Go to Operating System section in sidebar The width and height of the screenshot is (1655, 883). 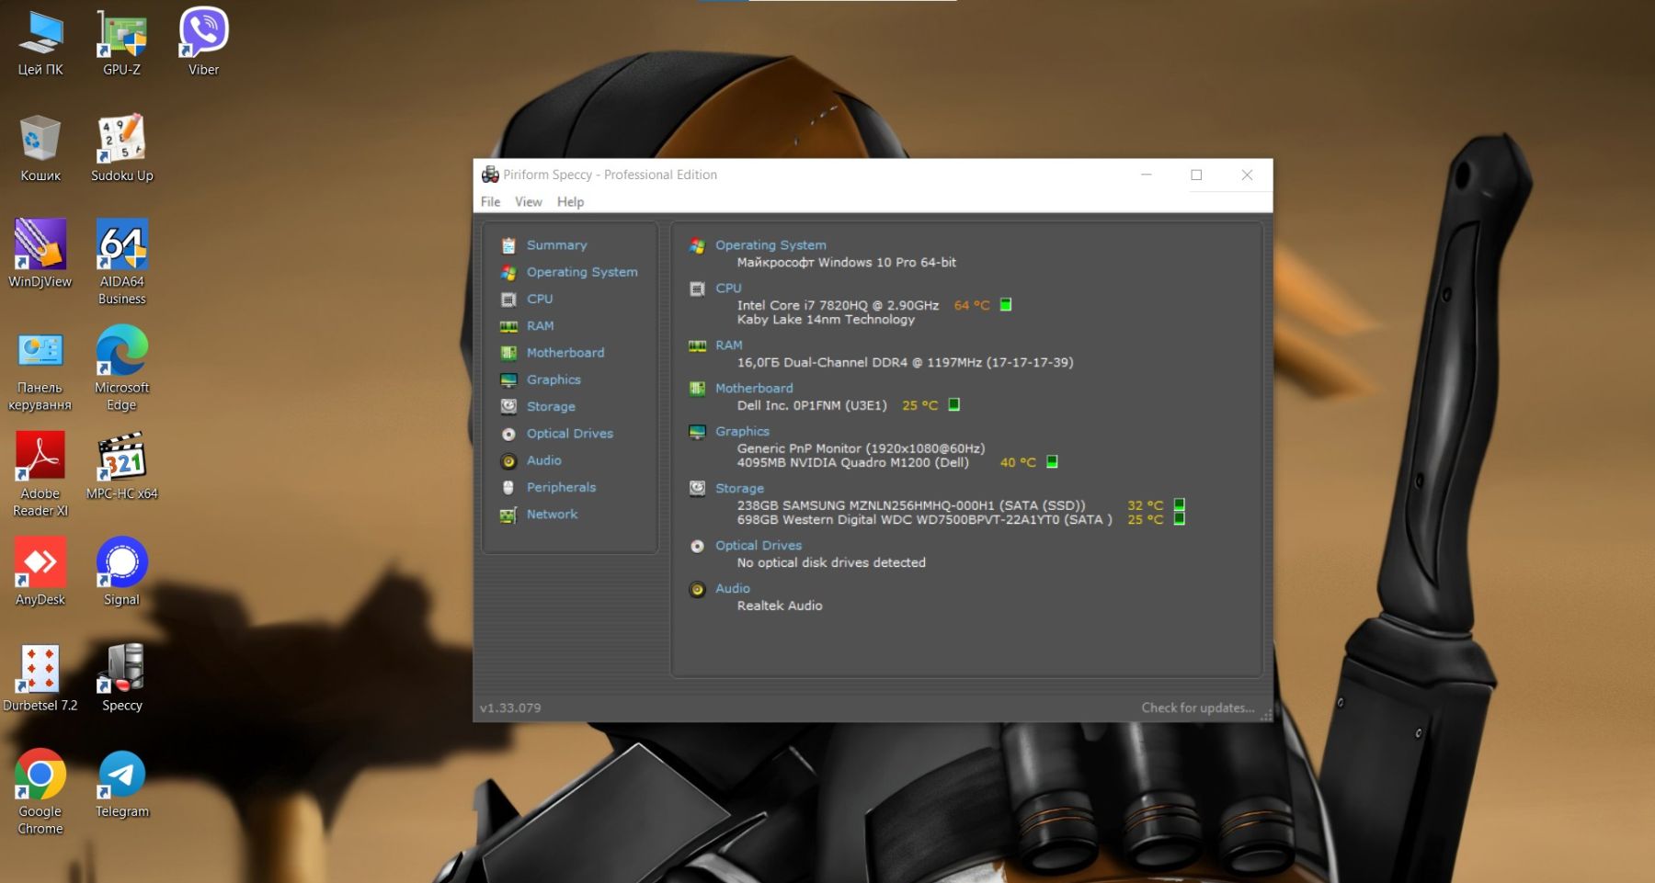(582, 272)
